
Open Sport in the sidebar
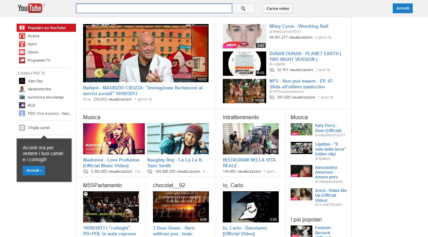(32, 44)
